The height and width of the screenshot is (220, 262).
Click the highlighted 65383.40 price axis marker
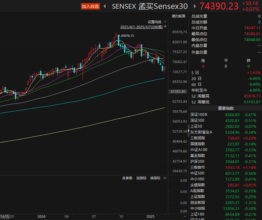(x=178, y=92)
